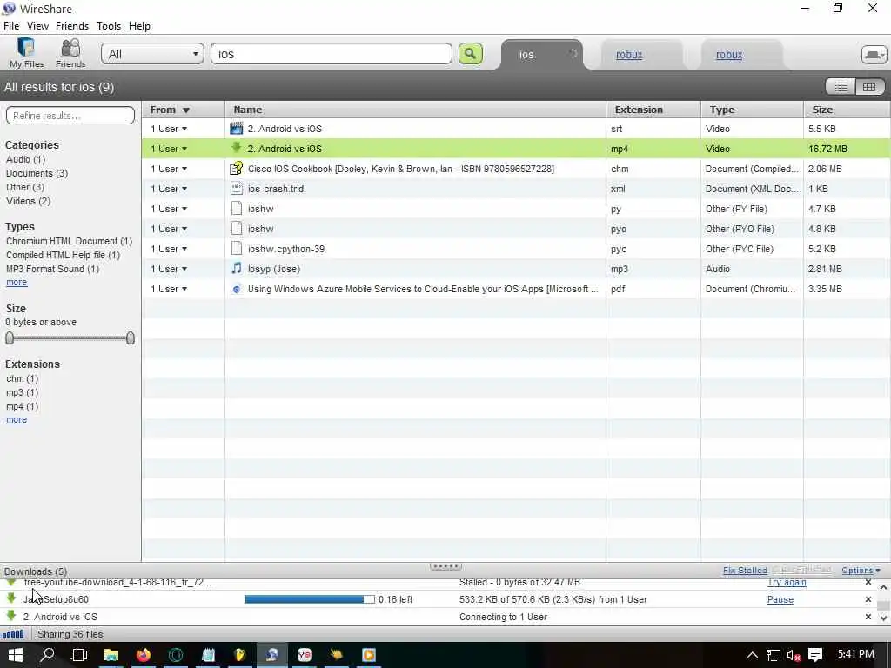Cancel the Android vs iOS download with X
891x668 pixels.
pyautogui.click(x=868, y=617)
